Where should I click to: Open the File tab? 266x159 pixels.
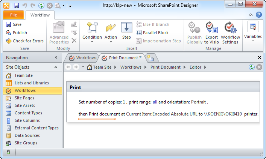tap(14, 15)
